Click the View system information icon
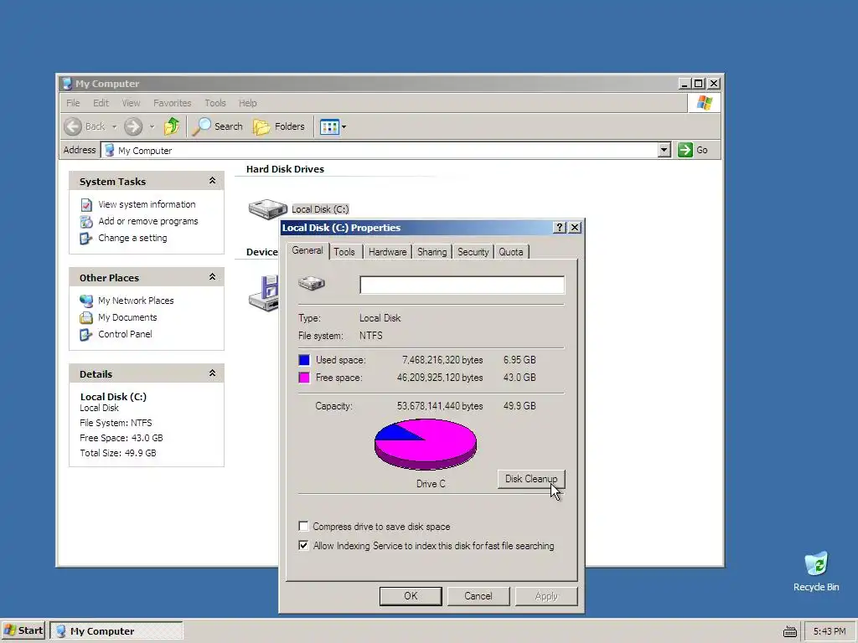 coord(86,204)
